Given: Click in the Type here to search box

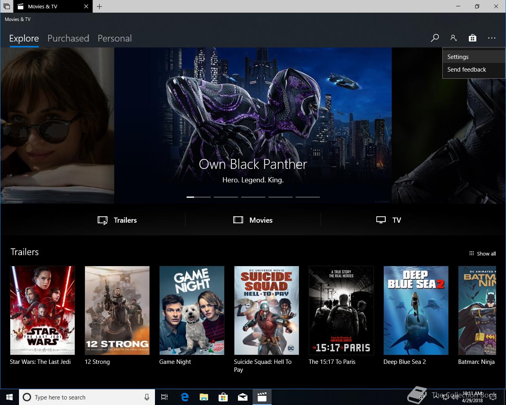Looking at the screenshot, I should 87,397.
